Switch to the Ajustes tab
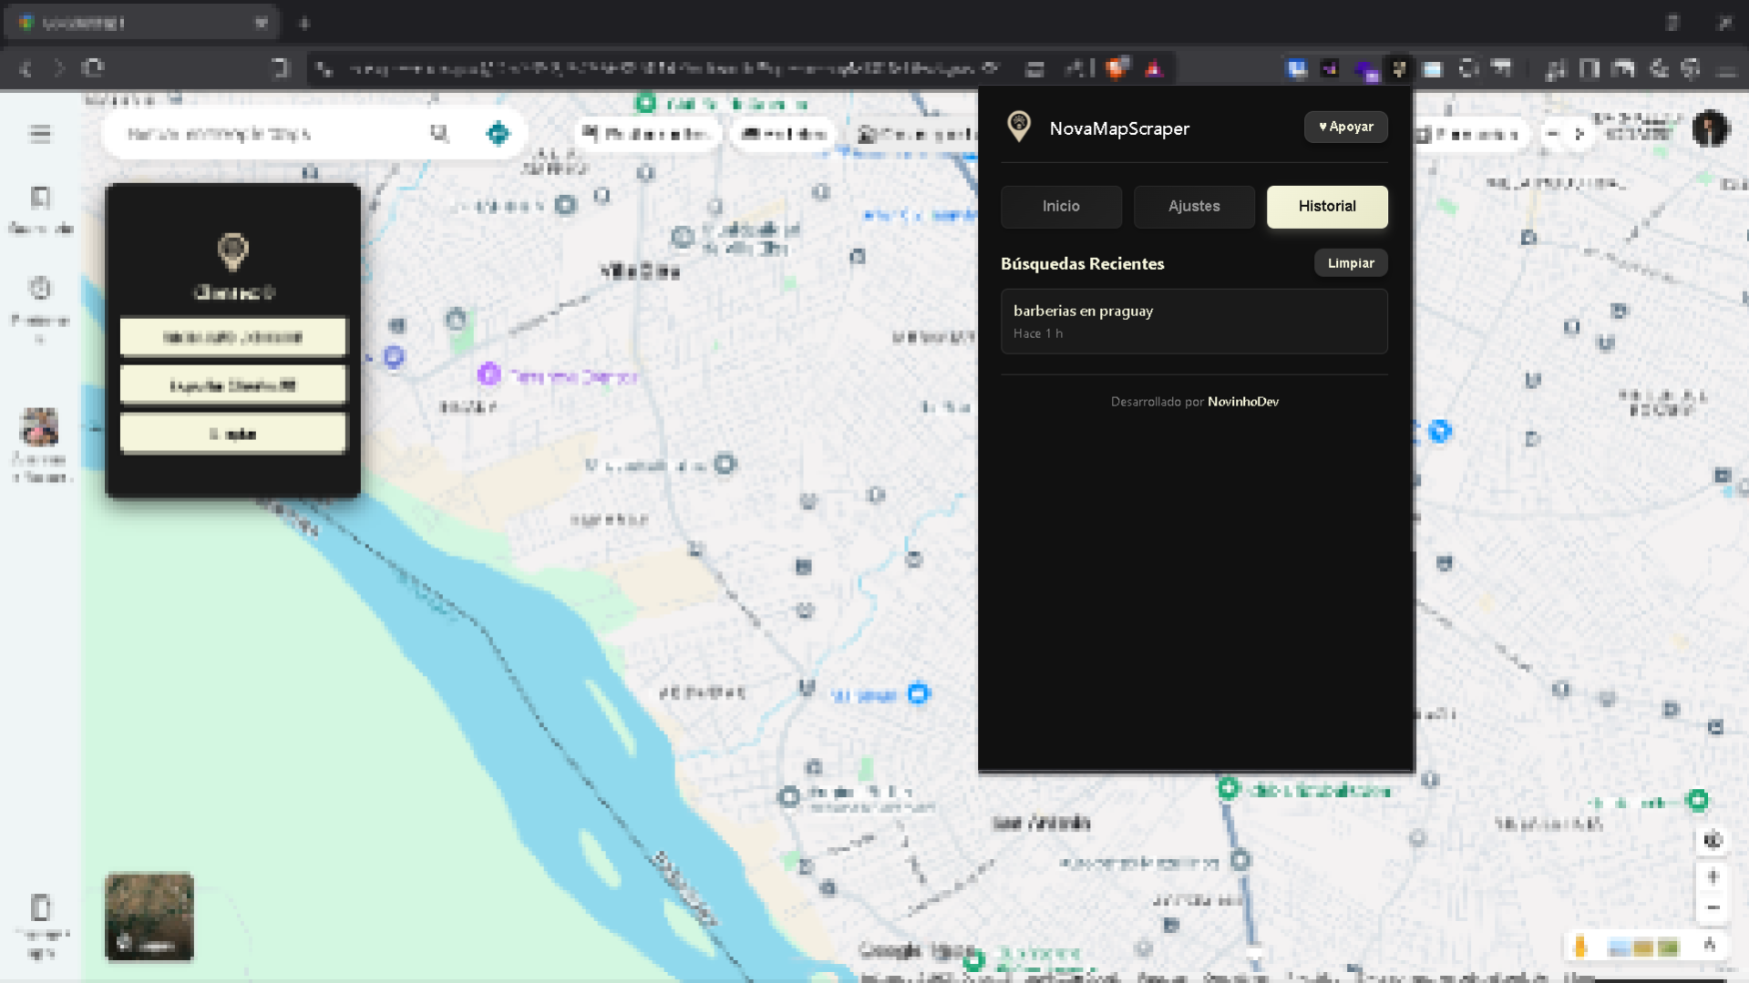This screenshot has width=1749, height=983. [x=1194, y=207]
